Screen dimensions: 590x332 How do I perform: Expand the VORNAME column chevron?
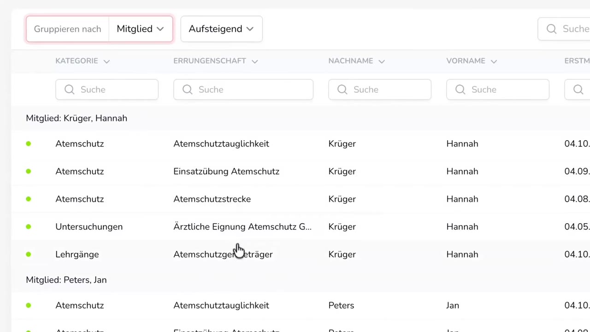point(494,61)
